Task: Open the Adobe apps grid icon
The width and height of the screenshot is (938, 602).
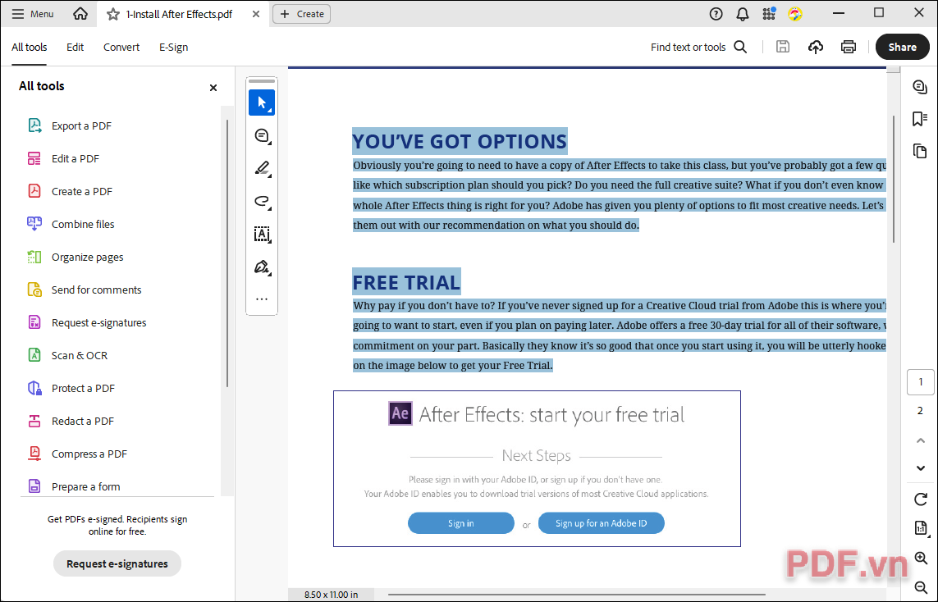Action: coord(769,14)
